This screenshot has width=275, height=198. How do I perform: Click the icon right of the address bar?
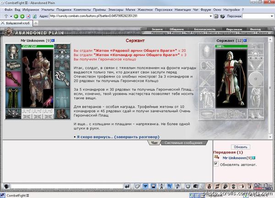tap(216, 16)
